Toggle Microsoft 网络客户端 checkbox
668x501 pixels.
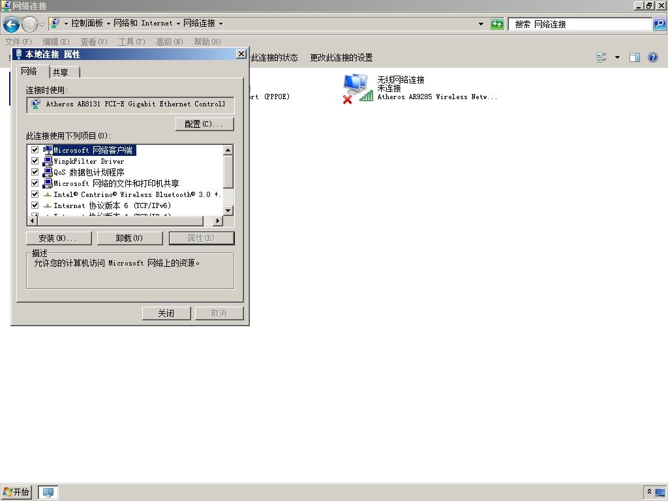pyautogui.click(x=35, y=150)
